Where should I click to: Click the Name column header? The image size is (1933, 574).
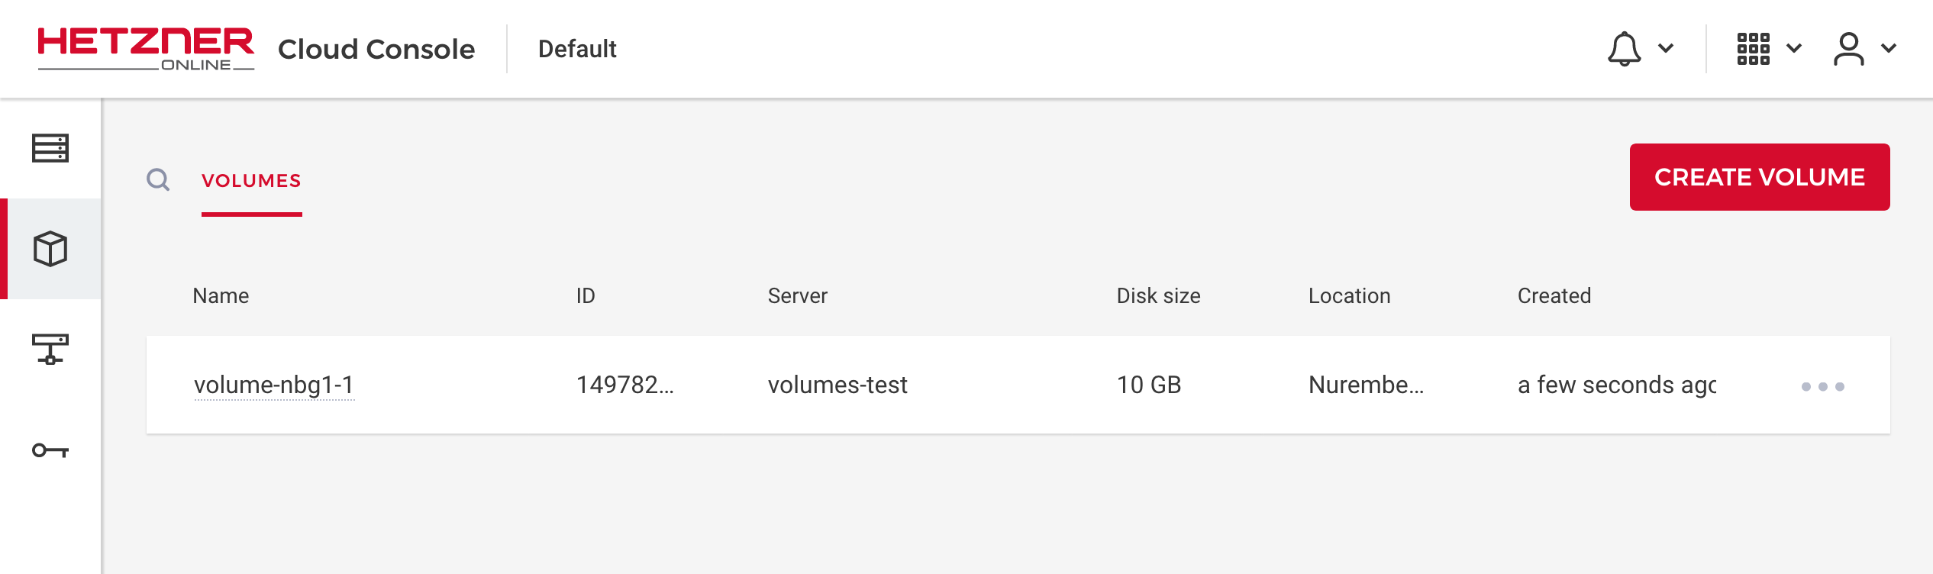coord(221,296)
